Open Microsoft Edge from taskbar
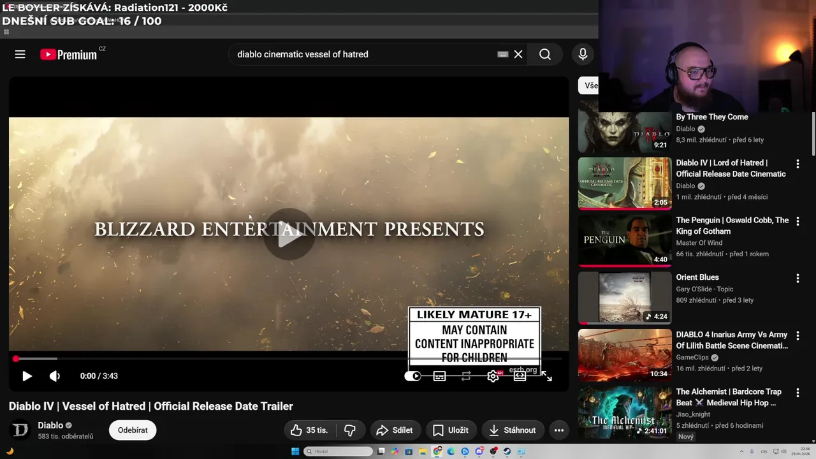This screenshot has width=816, height=459. (x=451, y=451)
